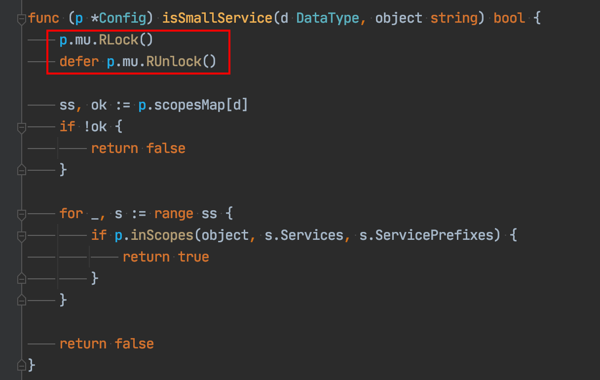Place cursor on the isSmallService function name
This screenshot has height=380, width=600.
217,19
